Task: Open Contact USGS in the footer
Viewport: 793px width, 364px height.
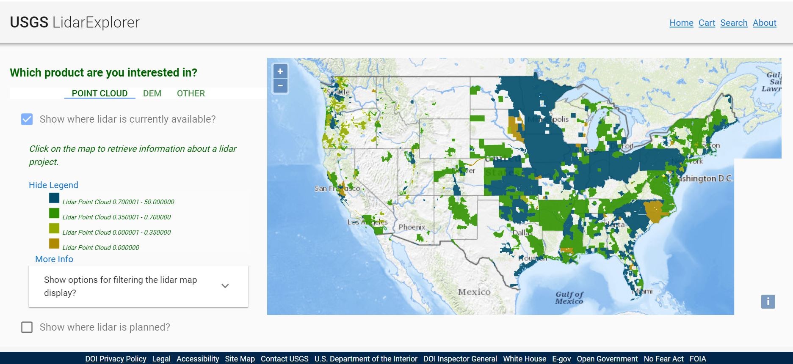Action: pyautogui.click(x=285, y=359)
